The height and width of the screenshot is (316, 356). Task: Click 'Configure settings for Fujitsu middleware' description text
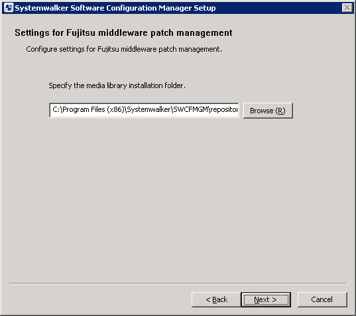coord(124,49)
